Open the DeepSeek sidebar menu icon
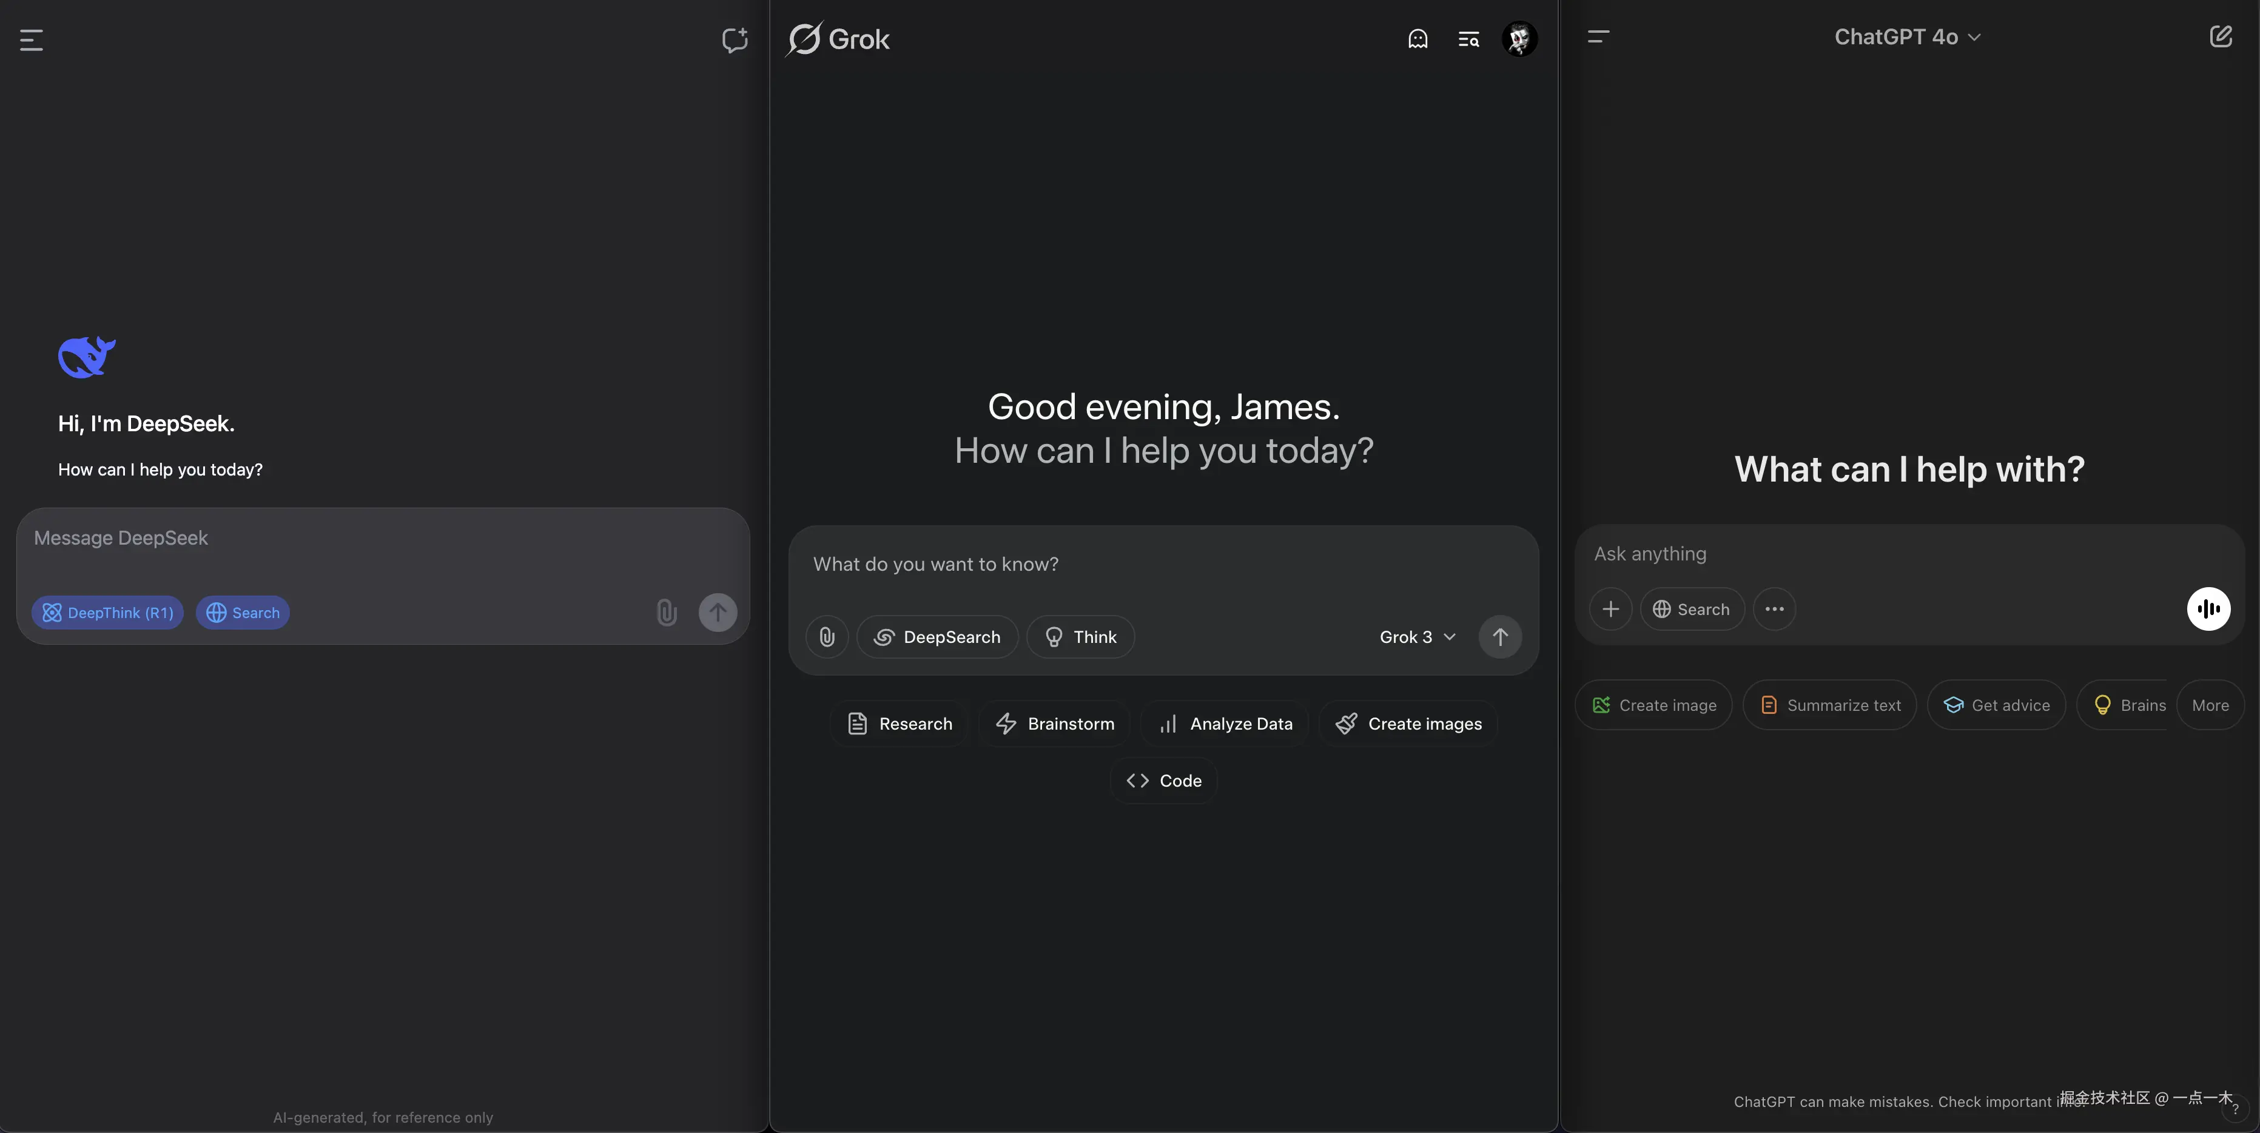Screen dimensions: 2260x1133 [x=32, y=39]
